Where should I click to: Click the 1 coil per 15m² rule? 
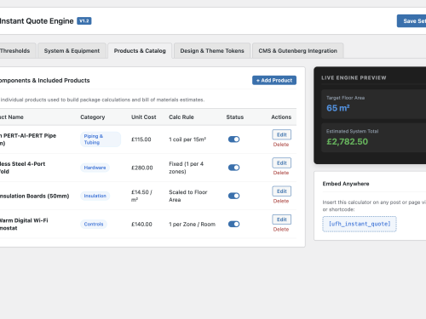point(187,140)
